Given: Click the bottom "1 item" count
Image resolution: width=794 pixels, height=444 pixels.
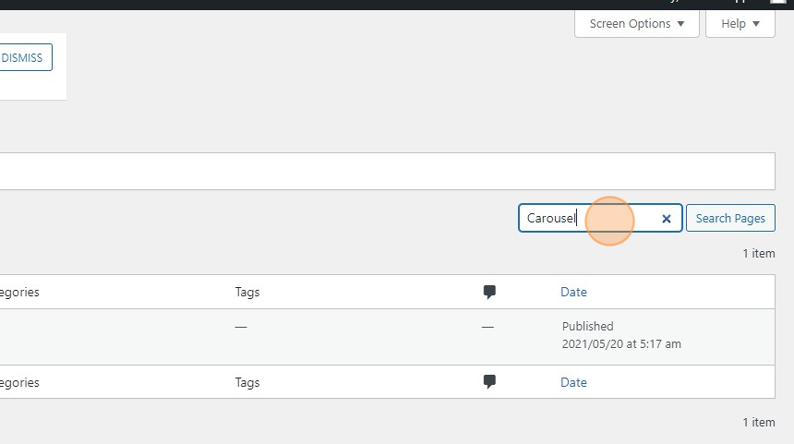Looking at the screenshot, I should 758,422.
